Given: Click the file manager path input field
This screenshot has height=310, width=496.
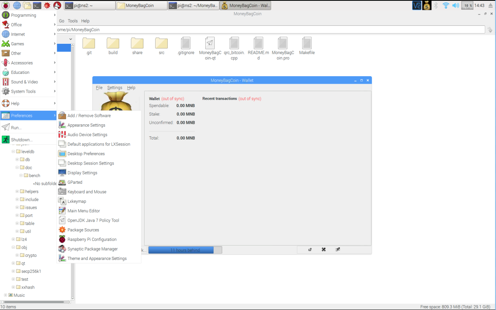Looking at the screenshot, I should click(x=270, y=30).
